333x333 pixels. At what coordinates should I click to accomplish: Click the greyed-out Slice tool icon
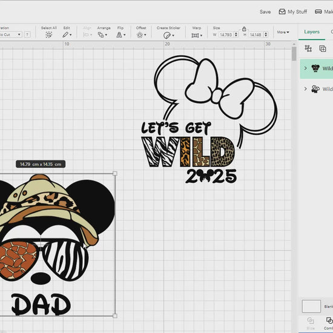click(311, 320)
